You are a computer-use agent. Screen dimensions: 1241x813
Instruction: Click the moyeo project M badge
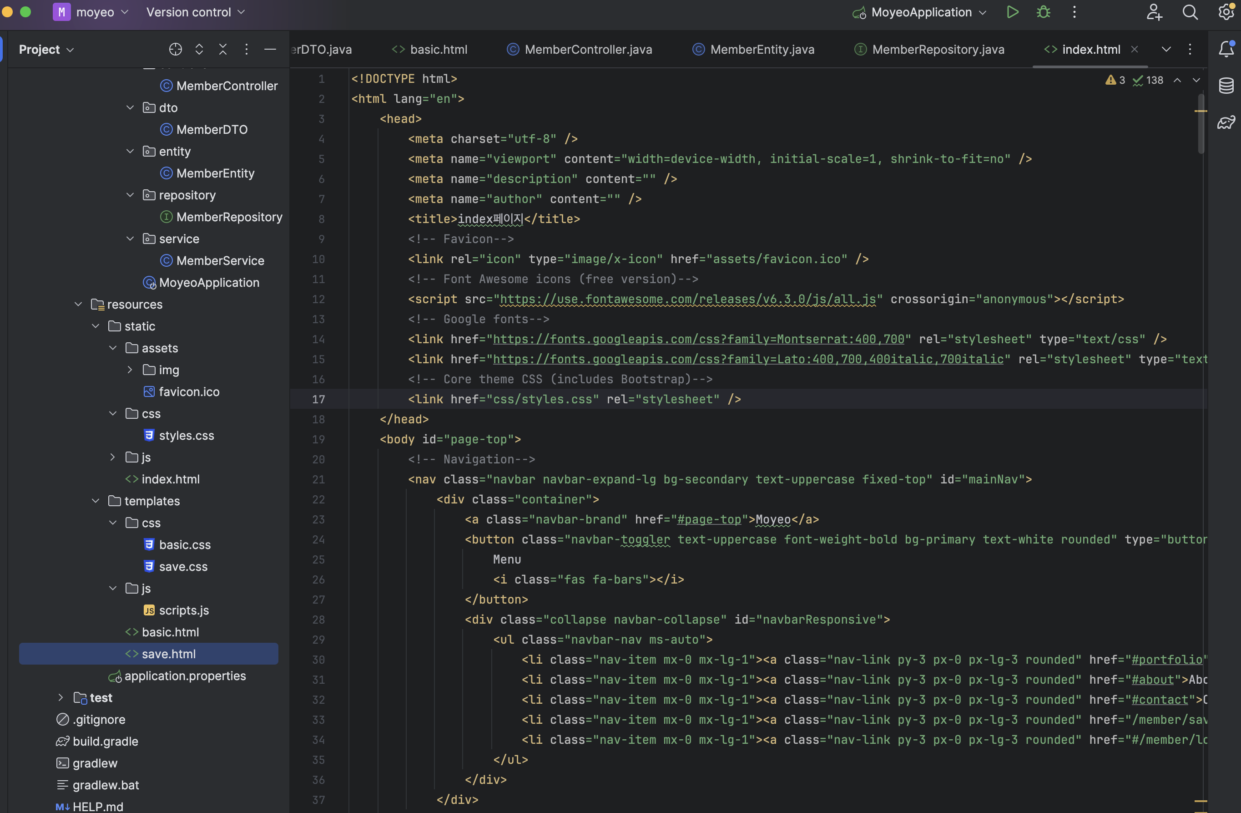[x=61, y=12]
